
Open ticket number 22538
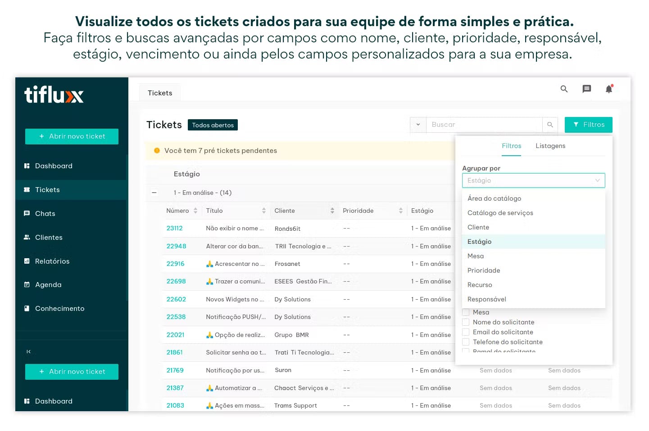[176, 317]
